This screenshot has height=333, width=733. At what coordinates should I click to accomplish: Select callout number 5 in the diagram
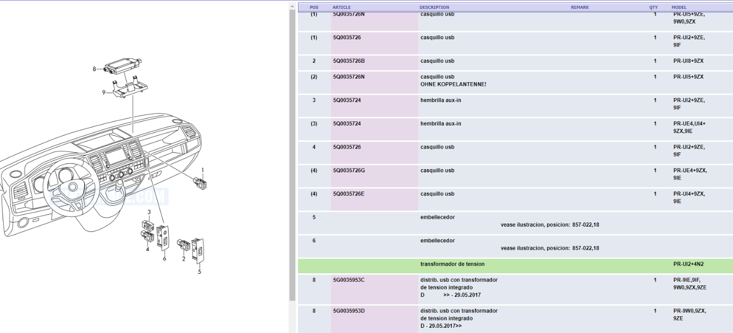pyautogui.click(x=199, y=271)
